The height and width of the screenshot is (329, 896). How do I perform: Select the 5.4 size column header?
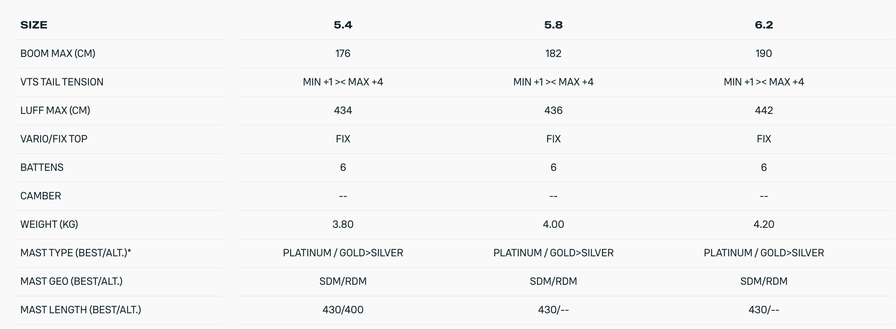[343, 25]
